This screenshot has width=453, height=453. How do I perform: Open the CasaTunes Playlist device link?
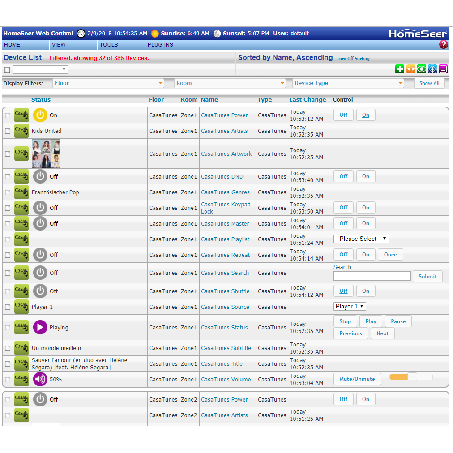tap(225, 239)
